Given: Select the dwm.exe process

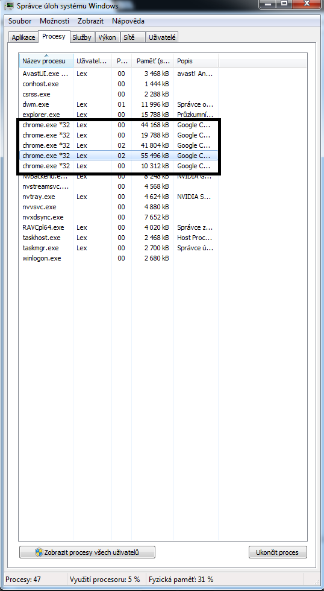Looking at the screenshot, I should [x=119, y=104].
